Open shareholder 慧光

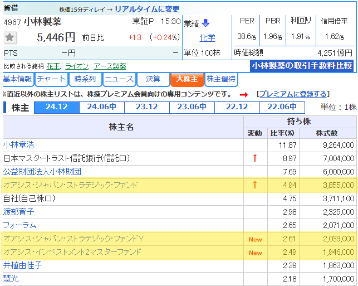click(11, 279)
